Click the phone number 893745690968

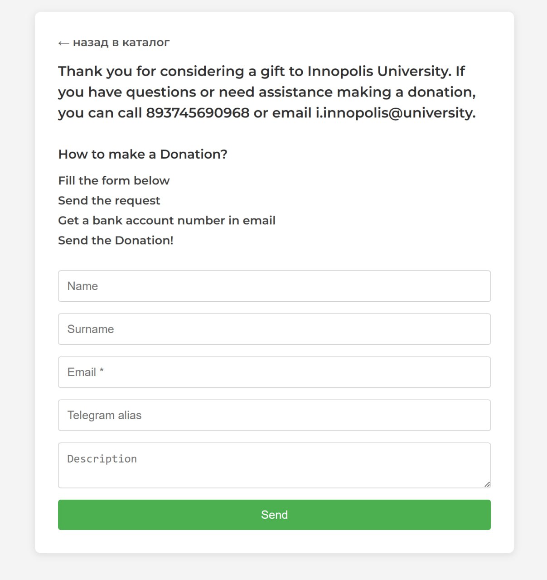(198, 113)
